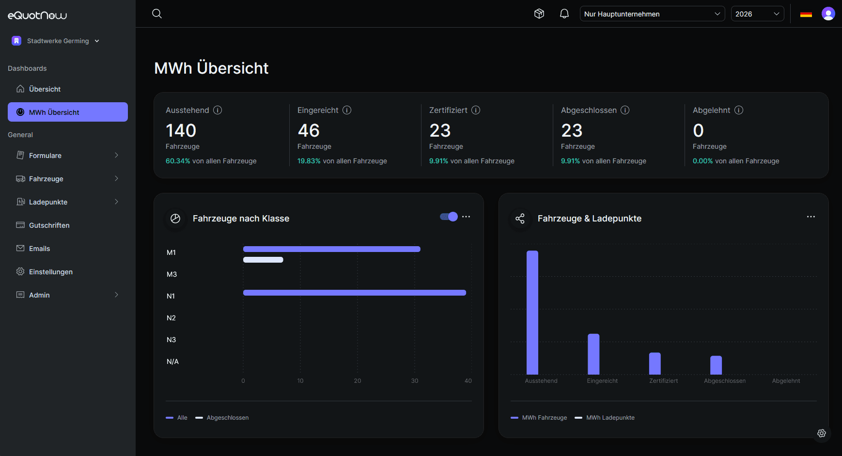Click info icon next to Abgelehnt
Viewport: 842px width, 456px height.
coord(739,110)
